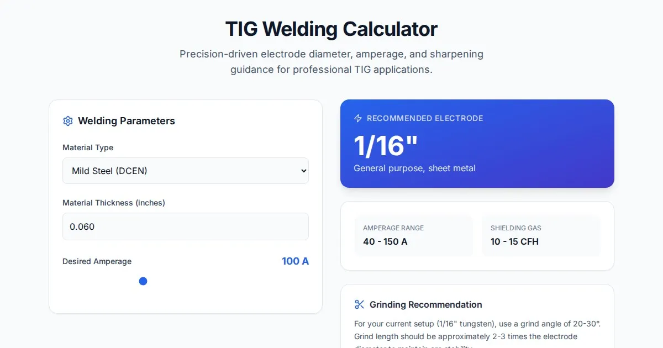Click the Material Type label
This screenshot has width=663, height=348.
pos(88,147)
